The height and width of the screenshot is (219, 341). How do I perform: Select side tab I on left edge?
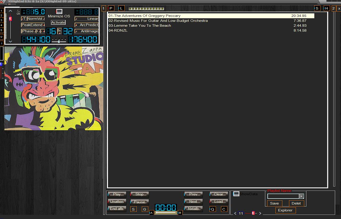click(x=1, y=43)
